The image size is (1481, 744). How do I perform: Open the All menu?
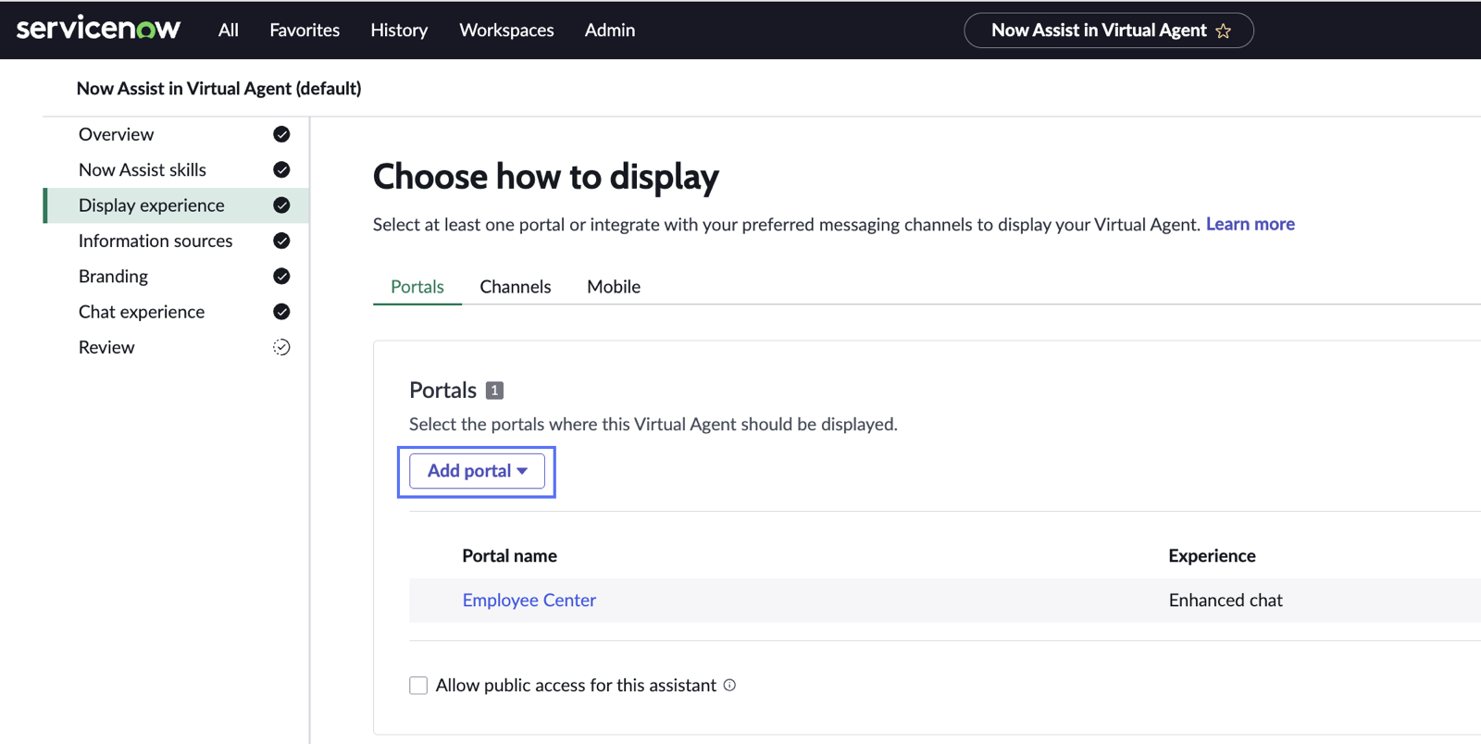pos(229,30)
